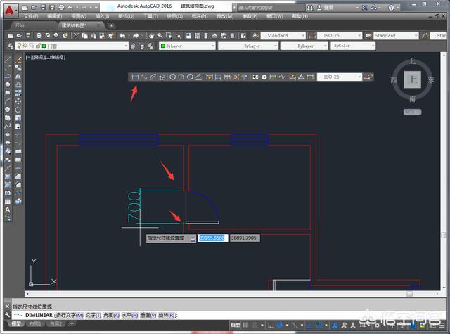
Task: Toggle the layer lock padlock icon
Action: pyautogui.click(x=38, y=46)
